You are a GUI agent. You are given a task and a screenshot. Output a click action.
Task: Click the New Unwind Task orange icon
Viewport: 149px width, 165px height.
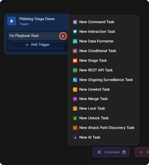75,90
